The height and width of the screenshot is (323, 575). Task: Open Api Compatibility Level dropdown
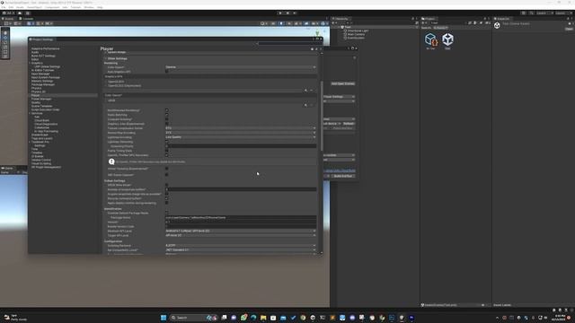241,249
